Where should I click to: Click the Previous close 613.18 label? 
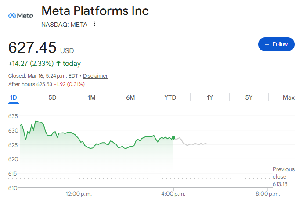point(283,177)
